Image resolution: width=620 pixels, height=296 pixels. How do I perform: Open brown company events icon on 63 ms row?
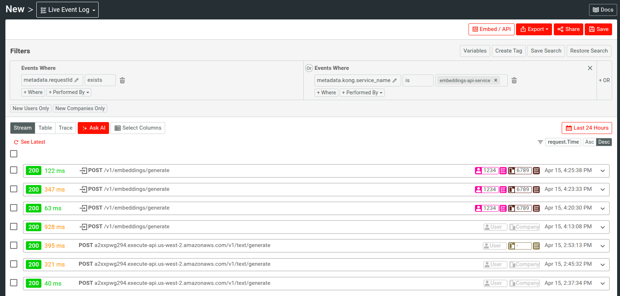(537, 208)
